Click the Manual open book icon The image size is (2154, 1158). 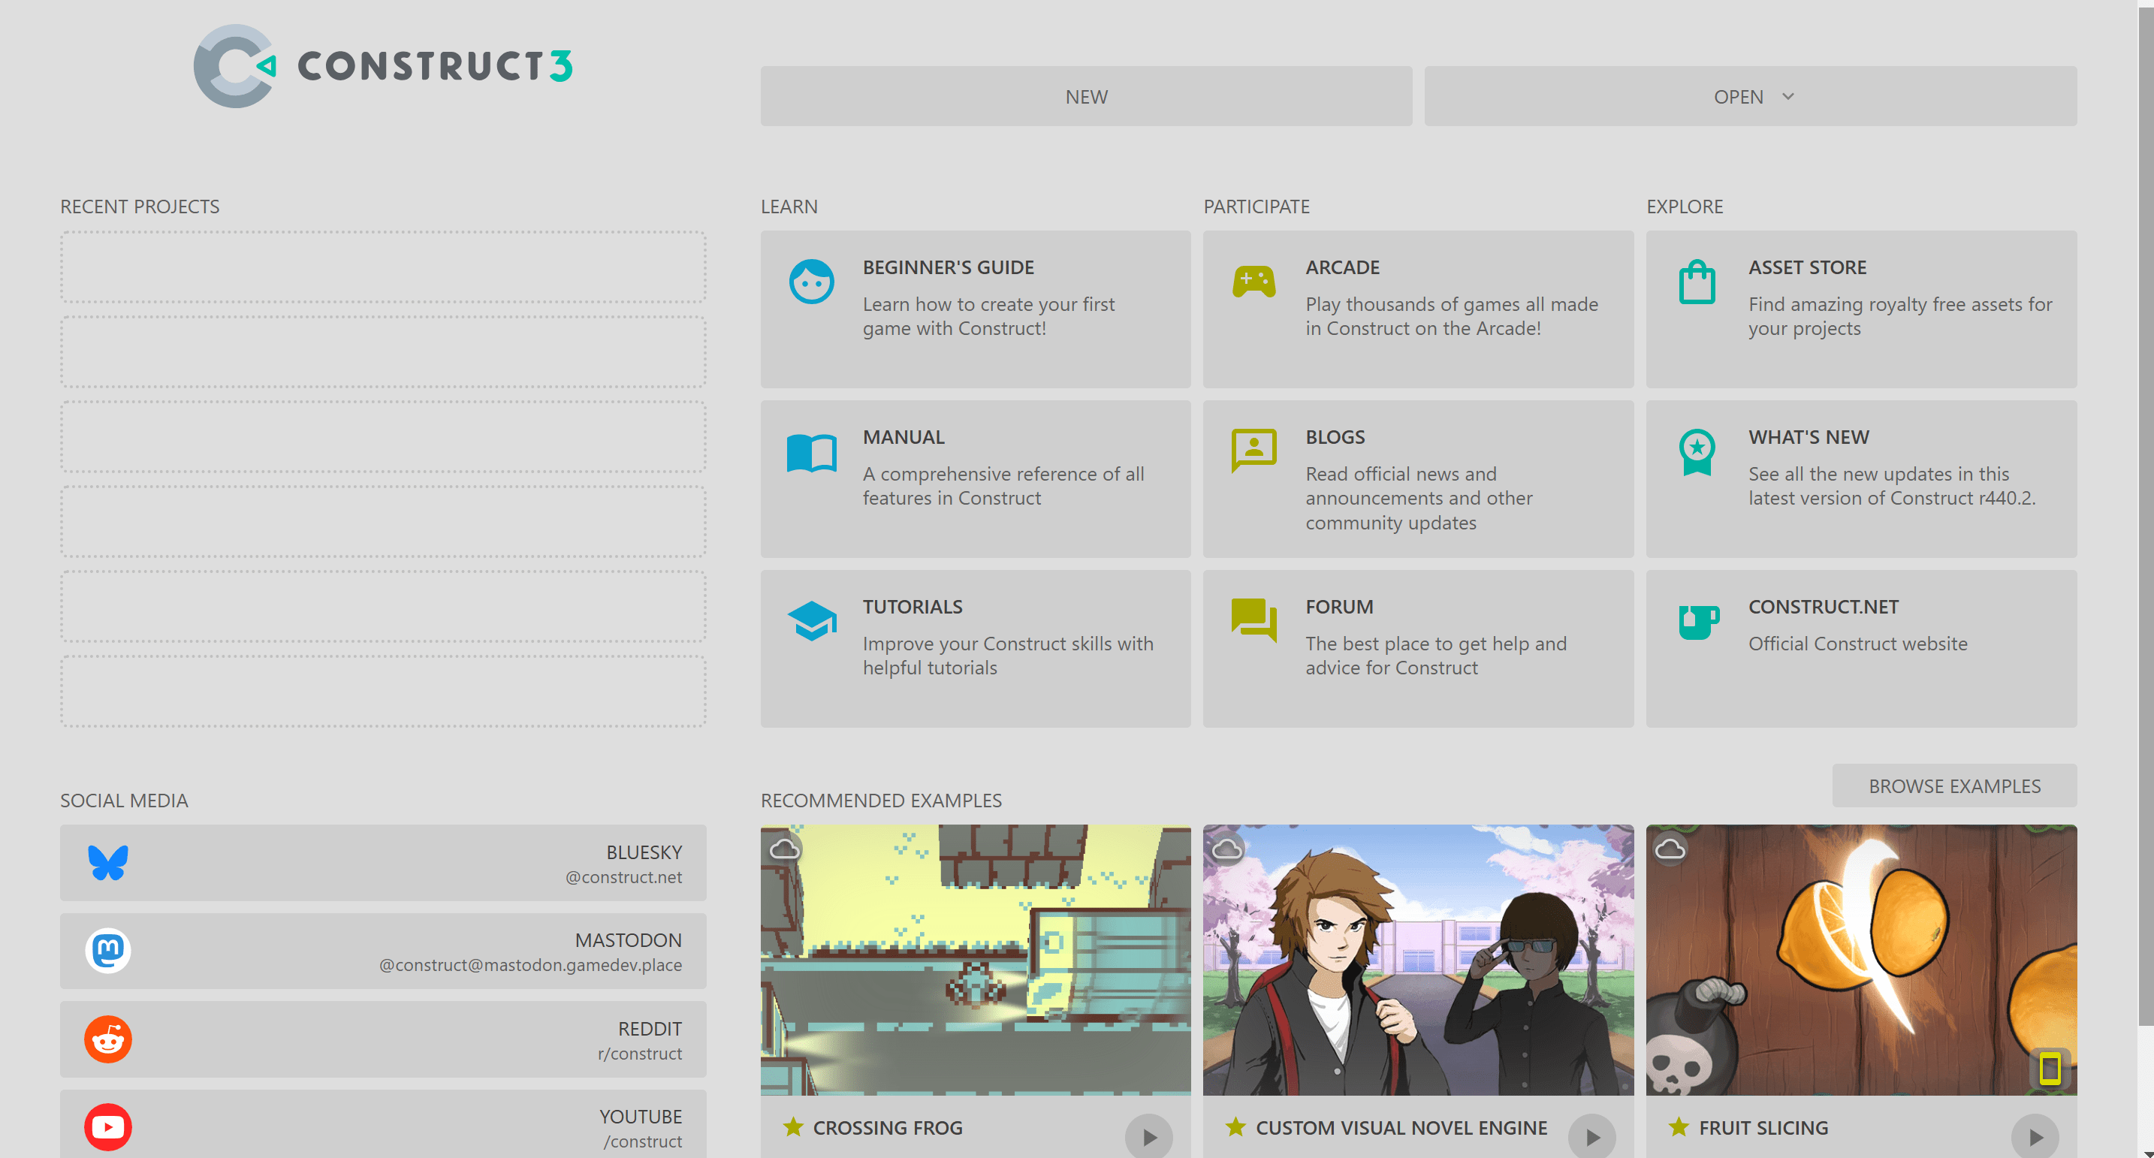[811, 452]
